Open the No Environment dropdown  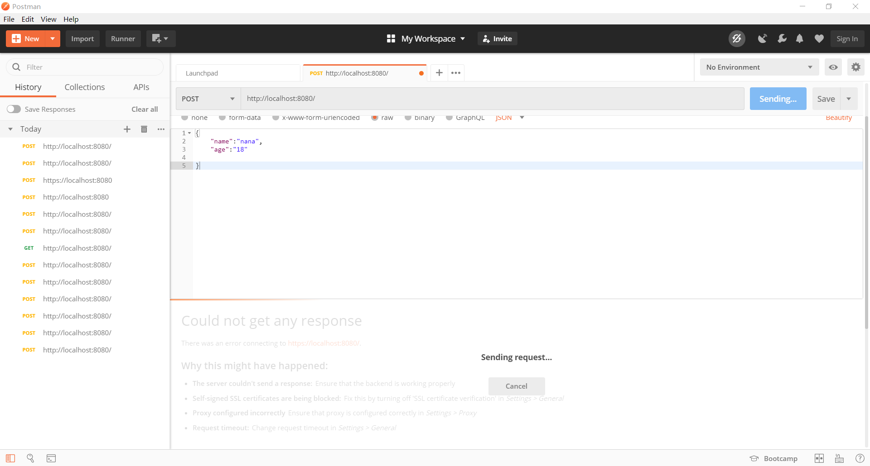pyautogui.click(x=759, y=67)
